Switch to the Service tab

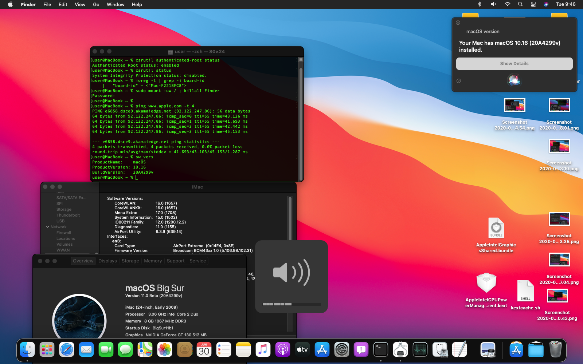197,261
